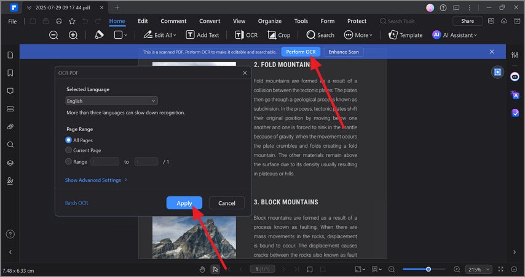Switch to the Protect tab
The height and width of the screenshot is (277, 525).
tap(357, 21)
